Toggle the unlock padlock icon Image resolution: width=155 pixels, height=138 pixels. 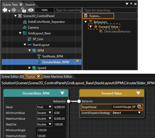tap(24, 10)
